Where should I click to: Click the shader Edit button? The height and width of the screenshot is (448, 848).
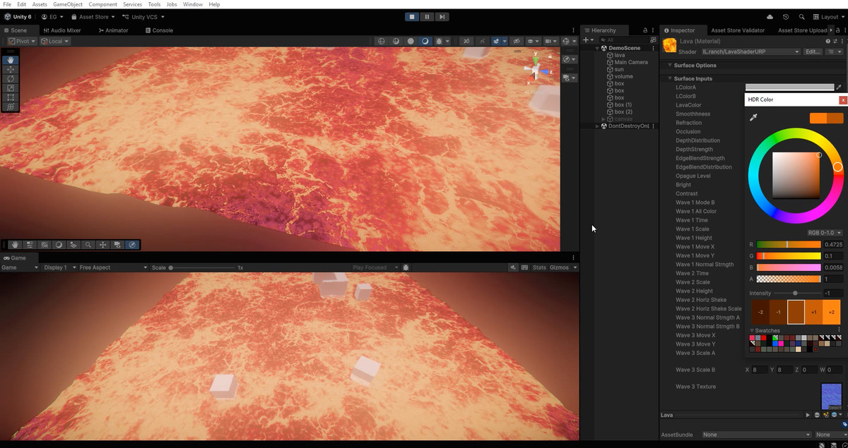[813, 52]
